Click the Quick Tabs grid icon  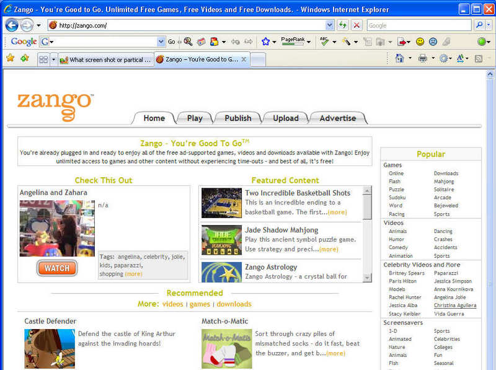[x=43, y=59]
